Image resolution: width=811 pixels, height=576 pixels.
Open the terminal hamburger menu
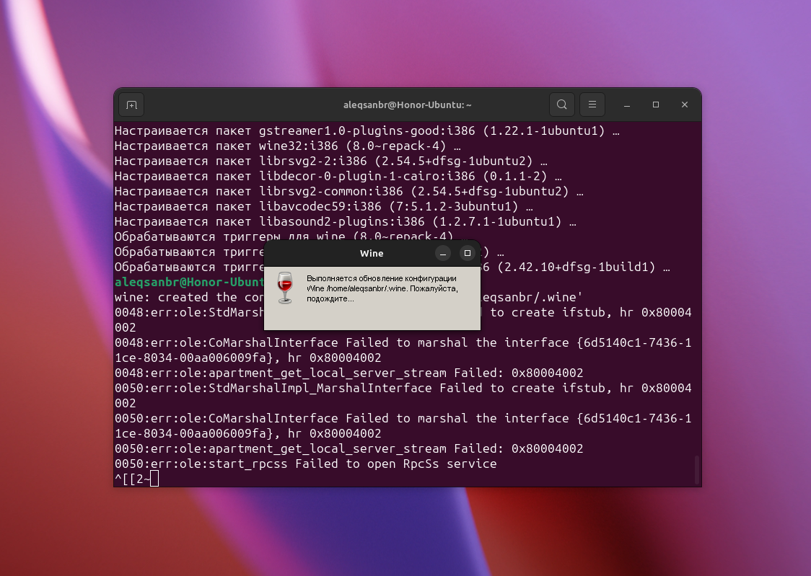pos(592,105)
